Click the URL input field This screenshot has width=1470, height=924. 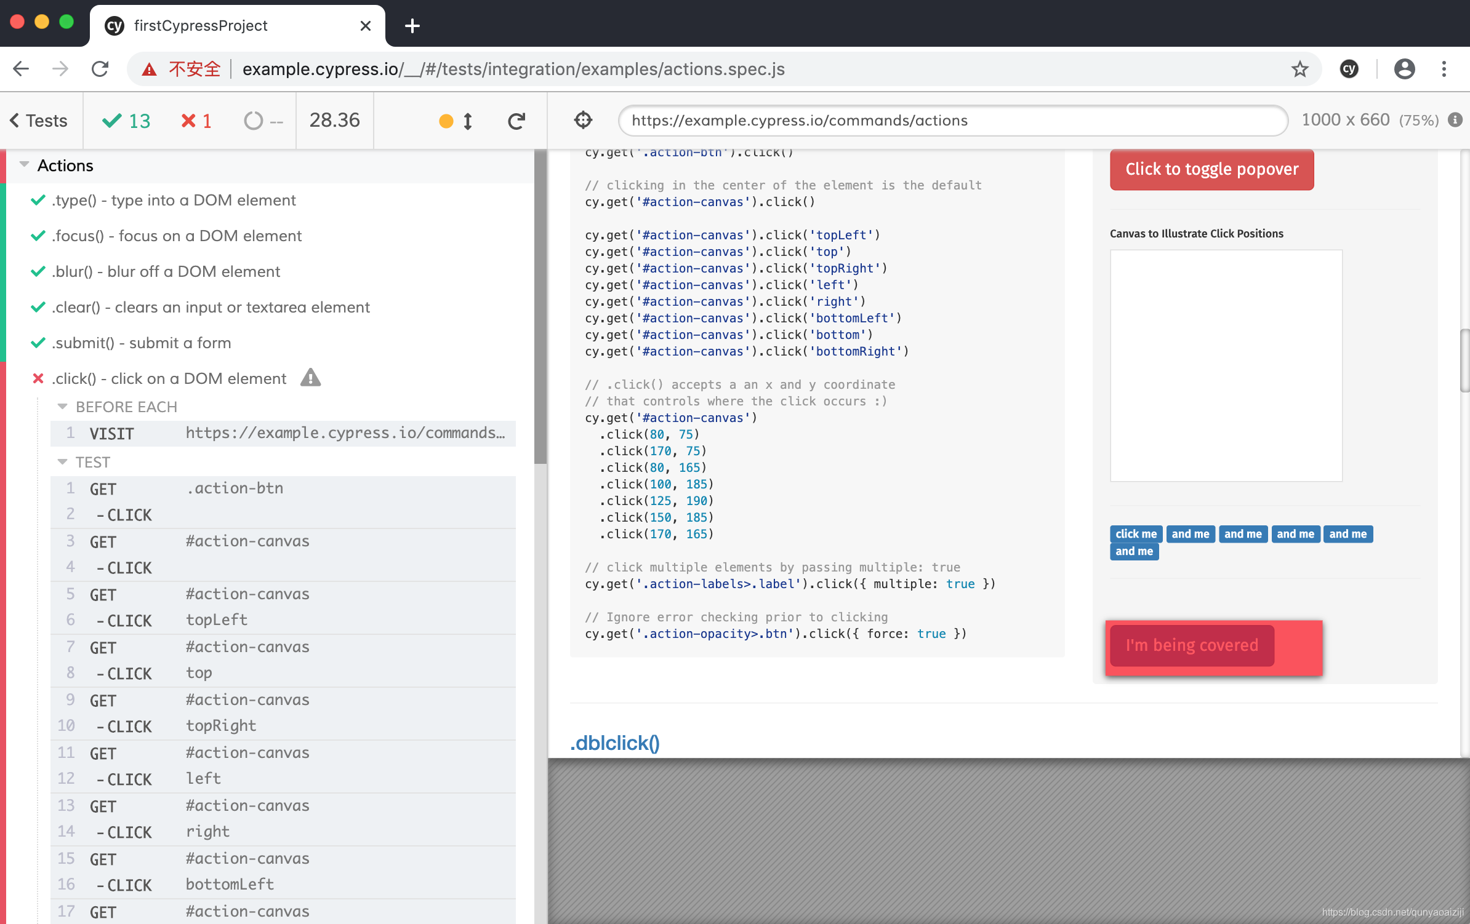[x=951, y=119]
